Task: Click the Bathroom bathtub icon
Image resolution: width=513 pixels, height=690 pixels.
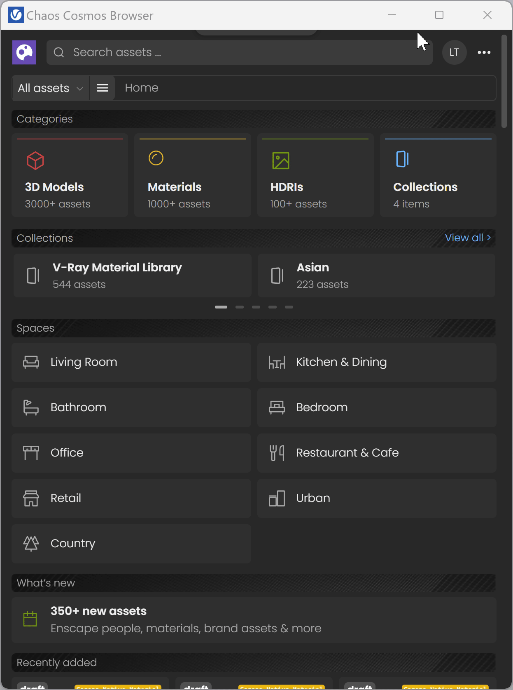Action: tap(31, 407)
